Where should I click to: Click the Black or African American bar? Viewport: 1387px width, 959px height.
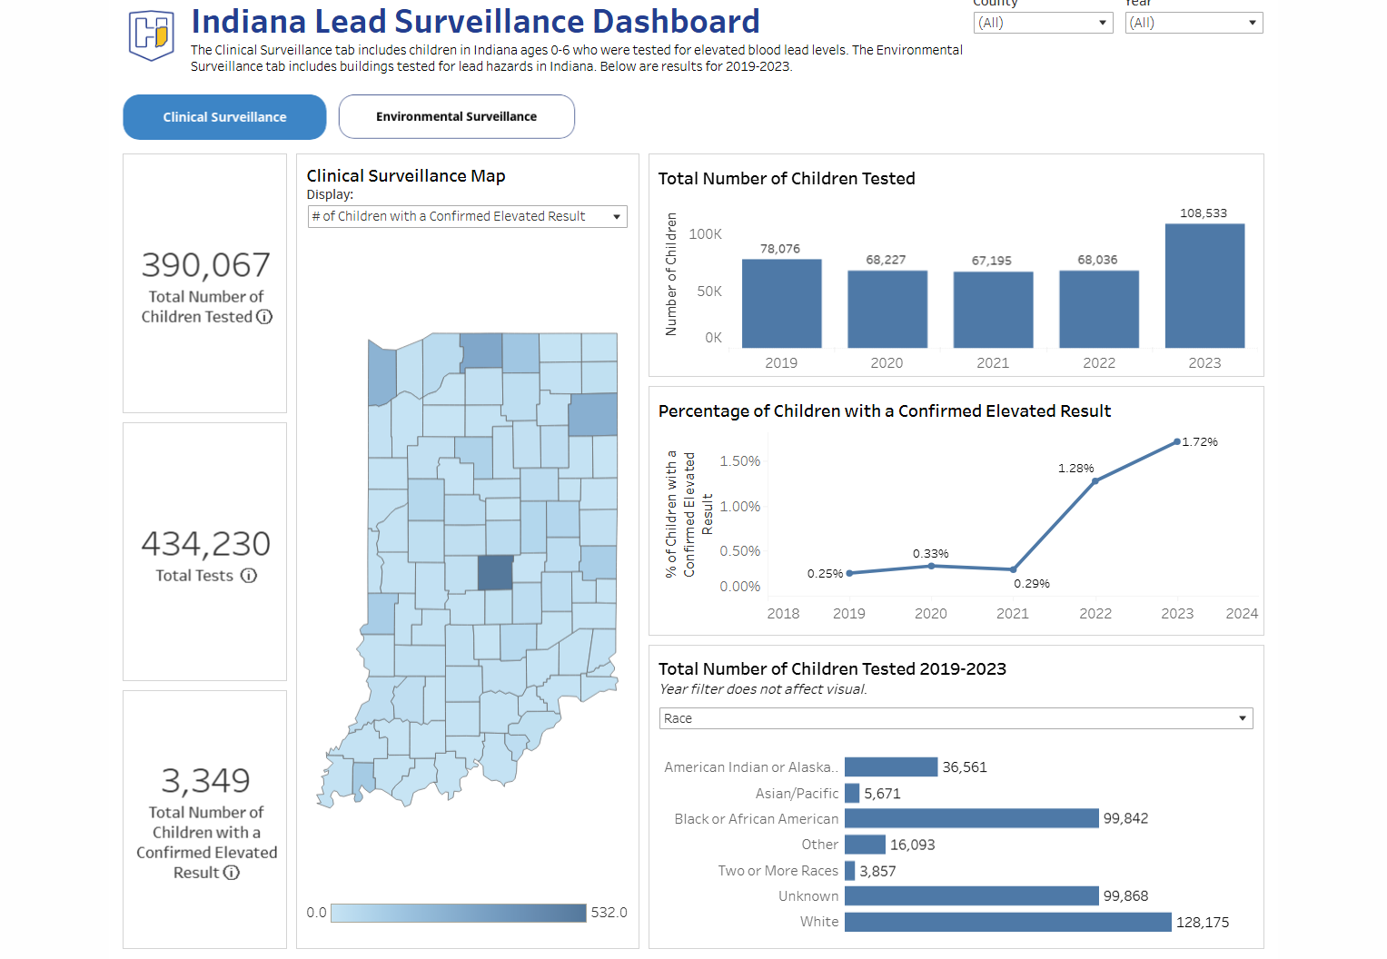pos(971,818)
